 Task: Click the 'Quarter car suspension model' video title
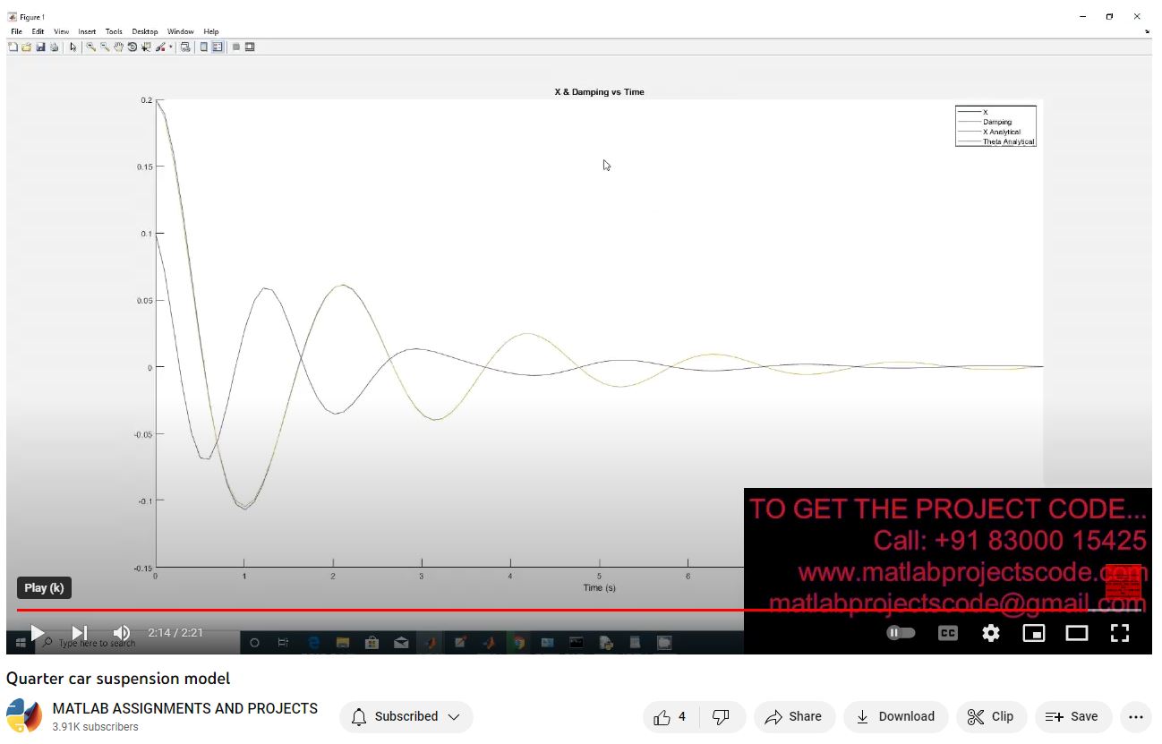[x=118, y=679]
